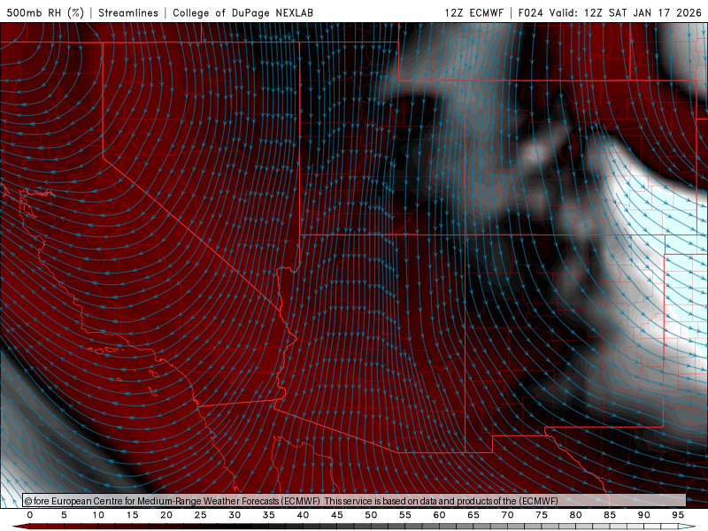Click the "85" colorbar label
Viewport: 708px width, 531px height.
pyautogui.click(x=610, y=515)
